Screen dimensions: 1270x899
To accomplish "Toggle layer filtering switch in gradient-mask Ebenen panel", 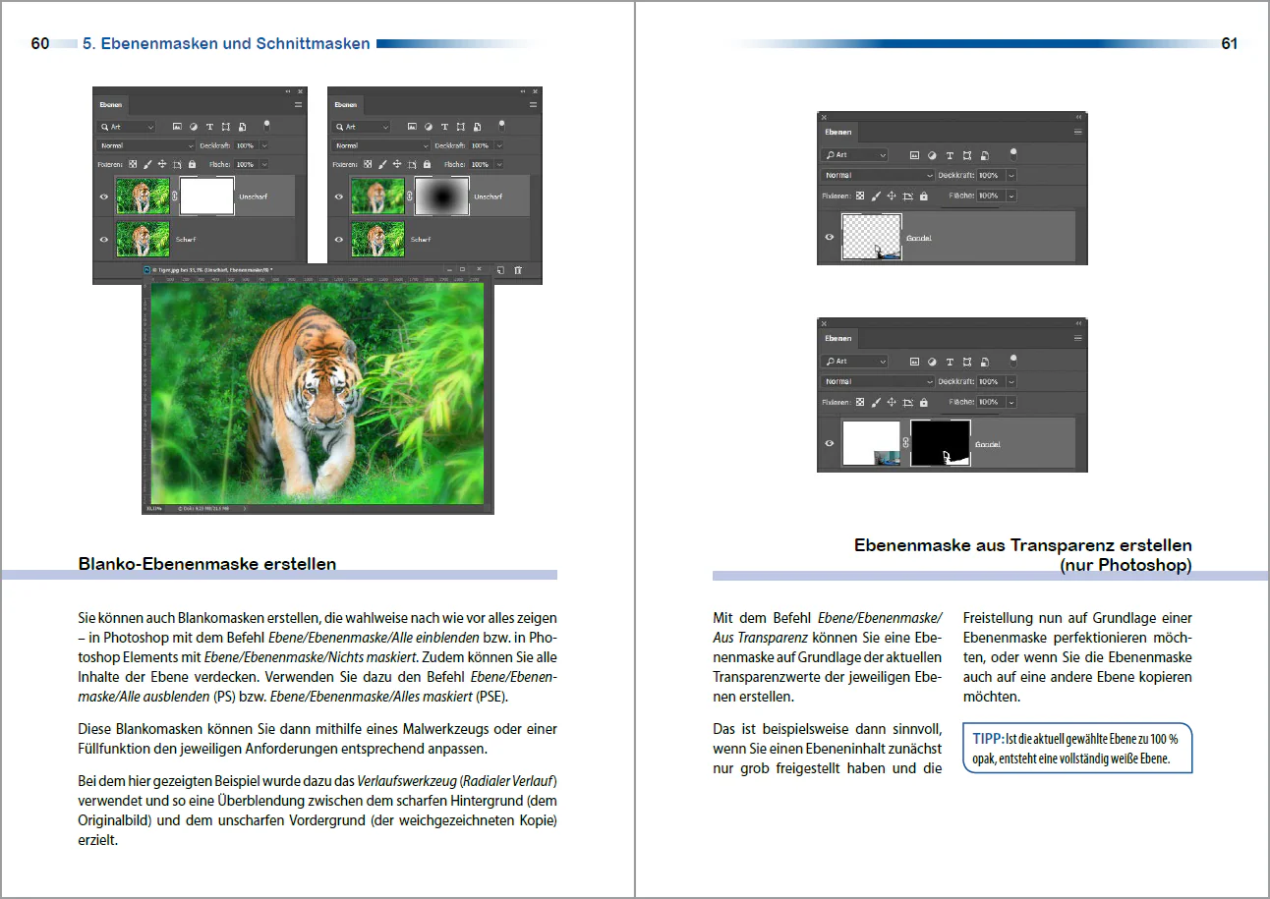I will pos(501,126).
